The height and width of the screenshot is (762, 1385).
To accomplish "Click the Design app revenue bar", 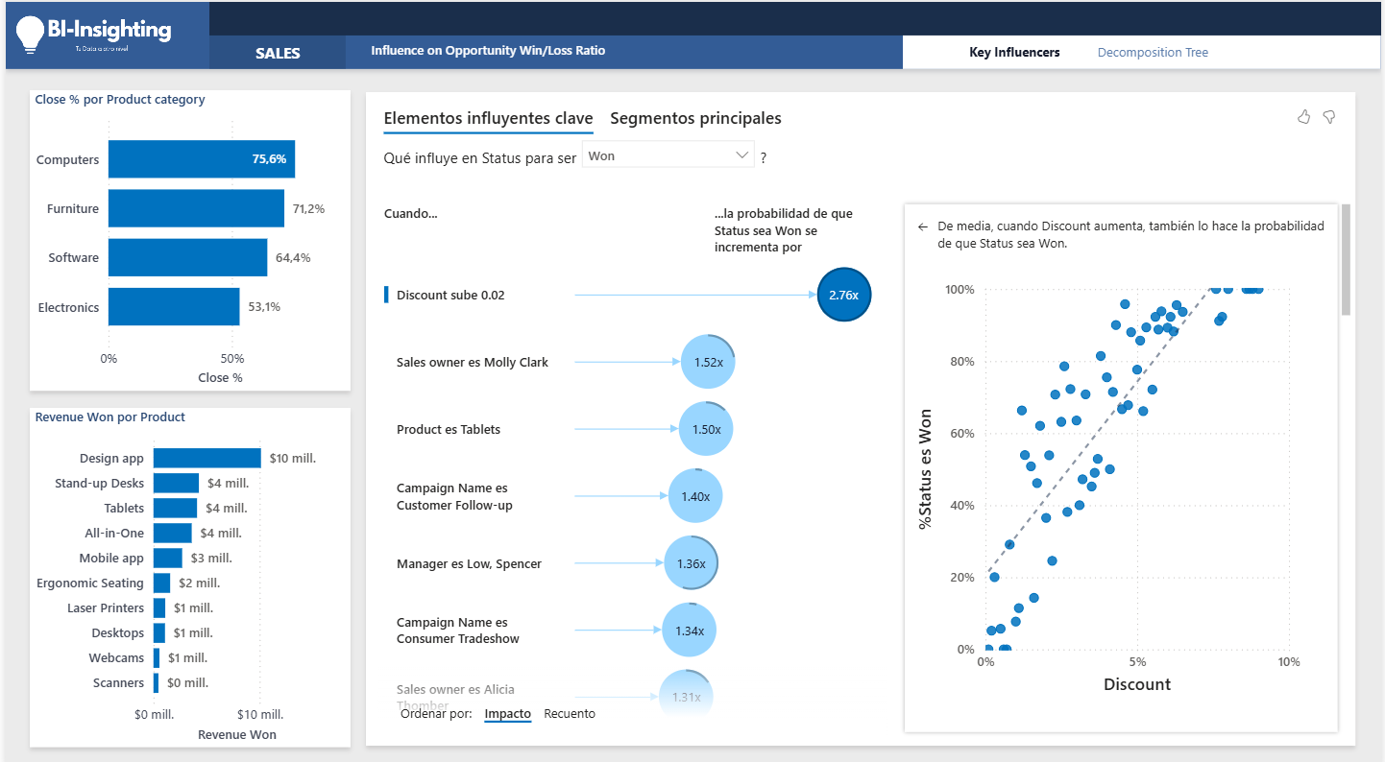I will [207, 459].
